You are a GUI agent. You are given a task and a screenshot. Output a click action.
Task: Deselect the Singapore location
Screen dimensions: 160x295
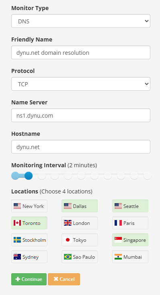point(130,240)
